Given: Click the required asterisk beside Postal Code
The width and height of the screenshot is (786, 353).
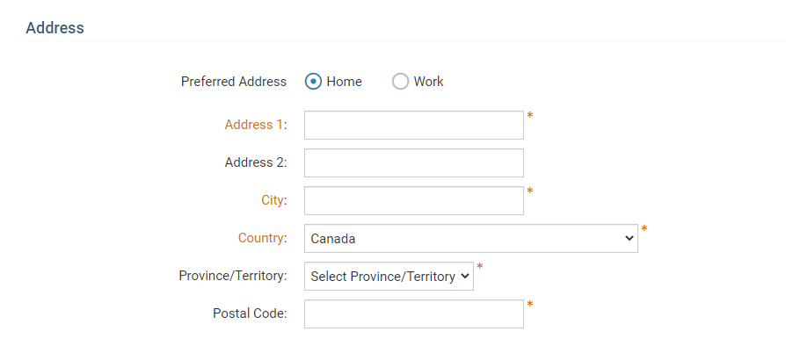Looking at the screenshot, I should [x=530, y=306].
